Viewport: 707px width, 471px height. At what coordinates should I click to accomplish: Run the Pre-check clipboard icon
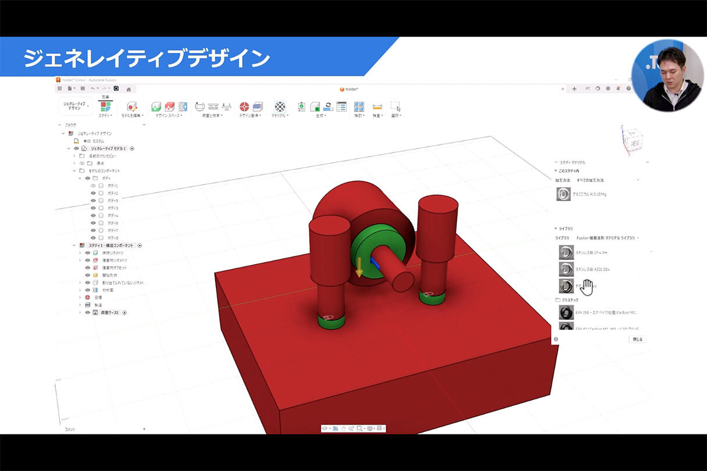pos(301,106)
